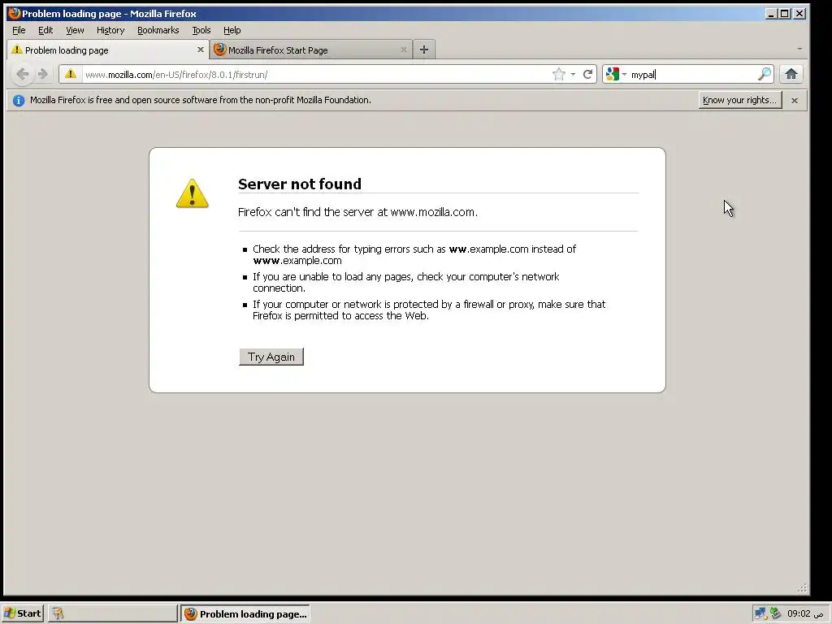This screenshot has height=624, width=832.
Task: Click the Mozilla Firefox is free notification text
Action: pyautogui.click(x=200, y=100)
